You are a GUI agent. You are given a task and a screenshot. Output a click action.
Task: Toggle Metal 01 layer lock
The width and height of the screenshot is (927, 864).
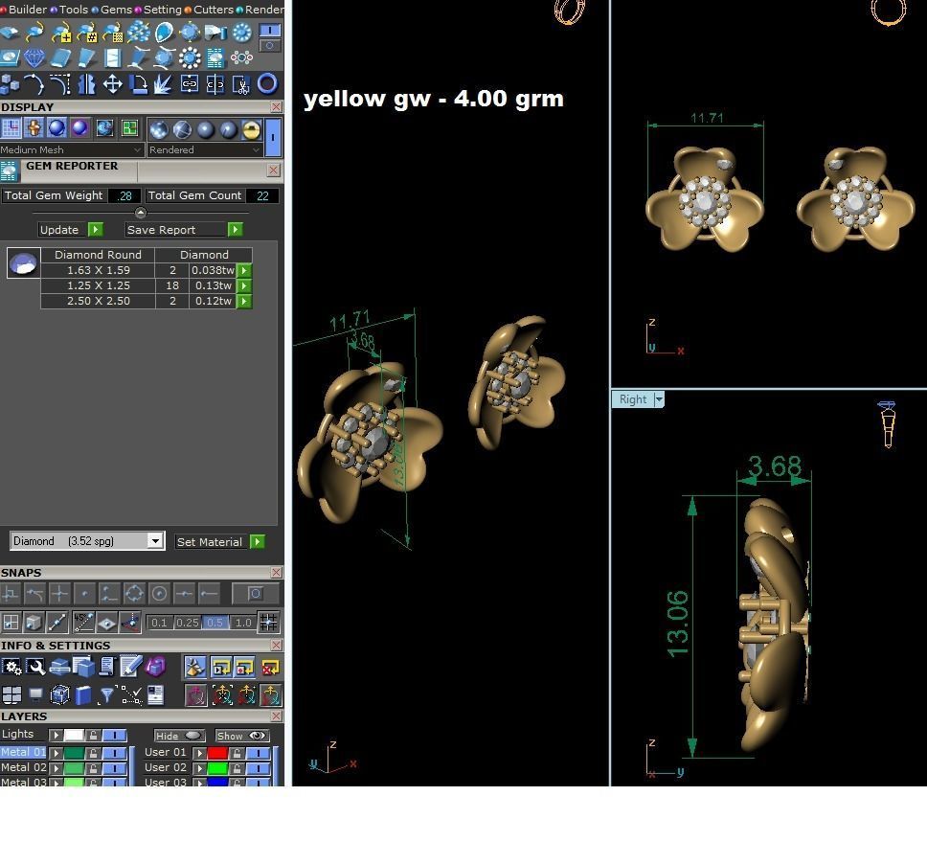[x=93, y=753]
